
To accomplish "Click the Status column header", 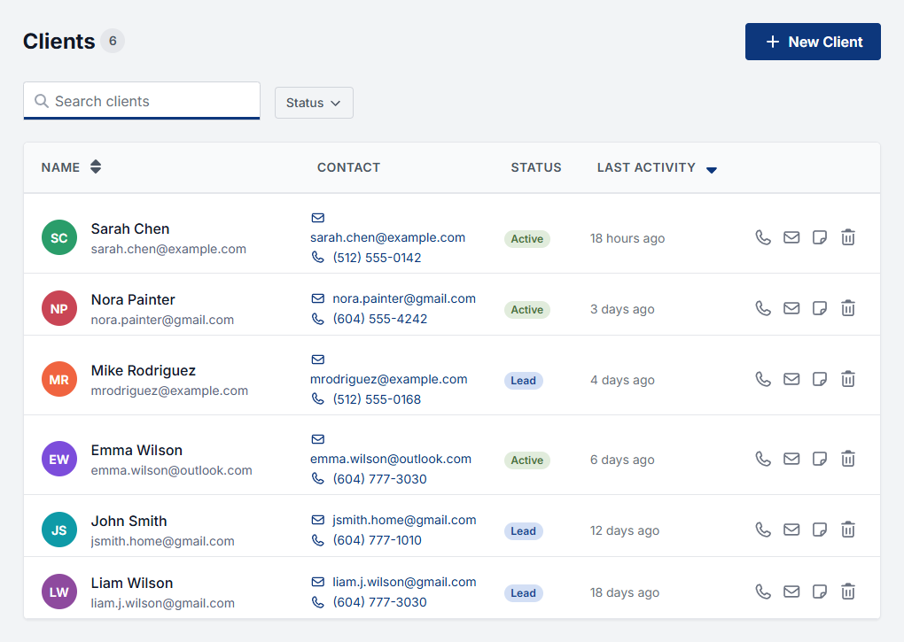I will pyautogui.click(x=535, y=167).
